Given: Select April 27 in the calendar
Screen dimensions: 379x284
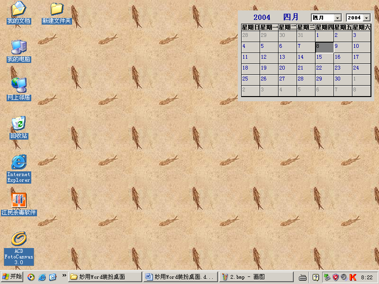Looking at the screenshot, I should (288, 80).
